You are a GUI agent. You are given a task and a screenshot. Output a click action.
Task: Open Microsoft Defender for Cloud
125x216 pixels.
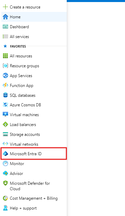pos(34,186)
